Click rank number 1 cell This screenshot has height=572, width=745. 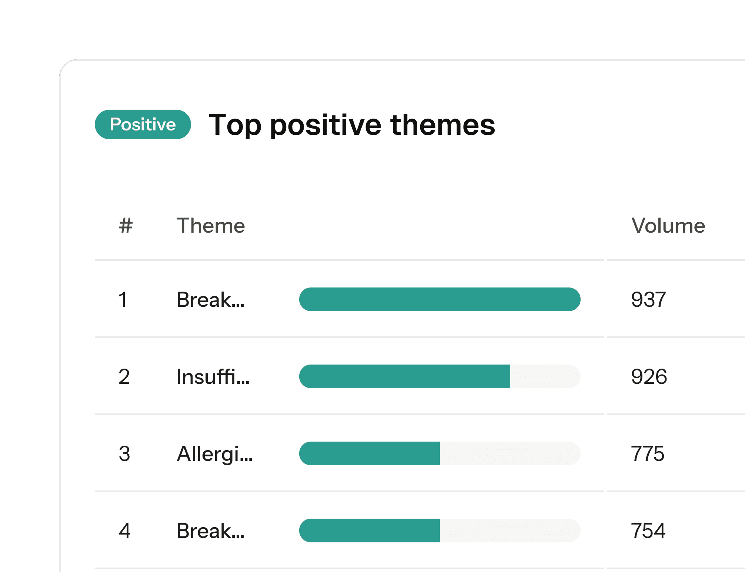(123, 299)
